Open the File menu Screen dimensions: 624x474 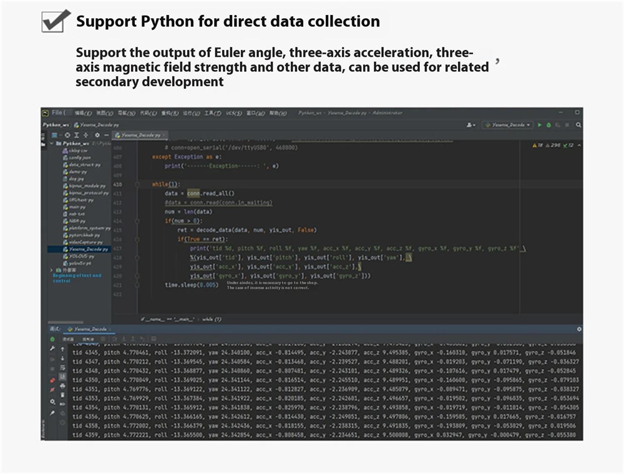click(57, 112)
